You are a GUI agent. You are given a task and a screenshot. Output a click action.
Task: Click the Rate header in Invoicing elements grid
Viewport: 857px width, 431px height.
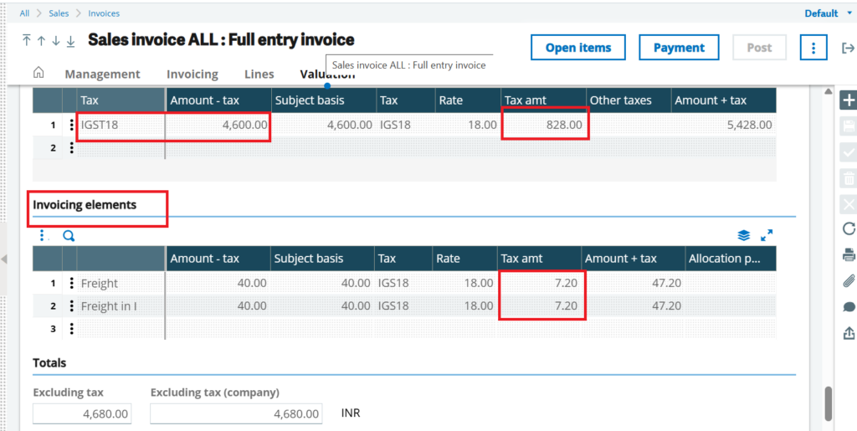pyautogui.click(x=464, y=259)
